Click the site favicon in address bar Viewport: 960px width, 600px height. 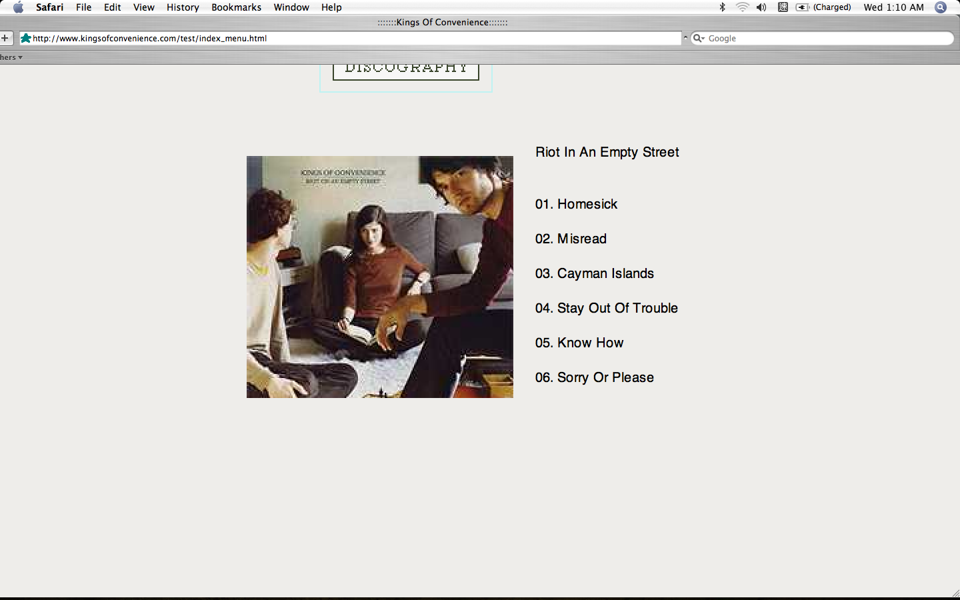[26, 38]
